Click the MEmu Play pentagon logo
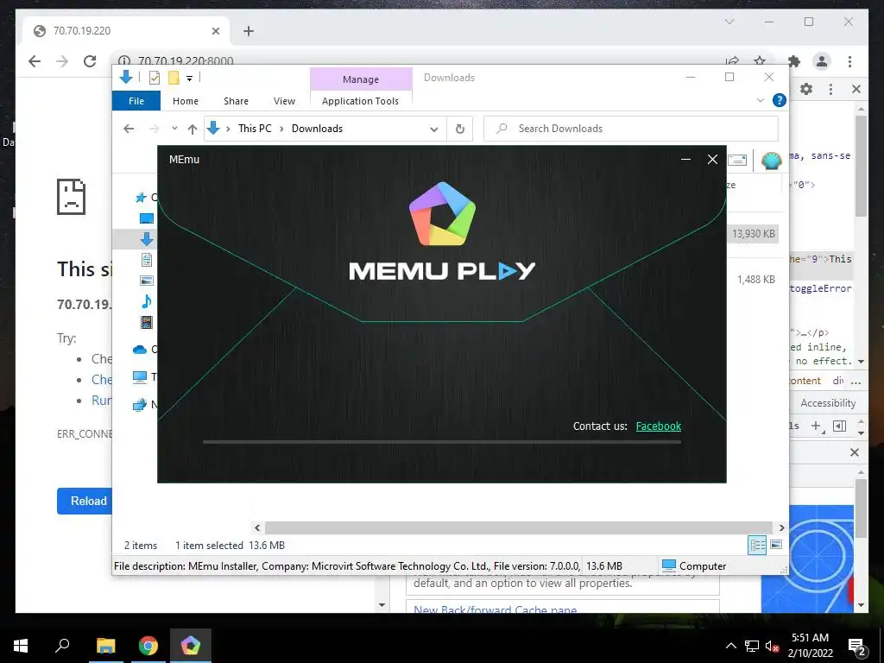 point(443,214)
